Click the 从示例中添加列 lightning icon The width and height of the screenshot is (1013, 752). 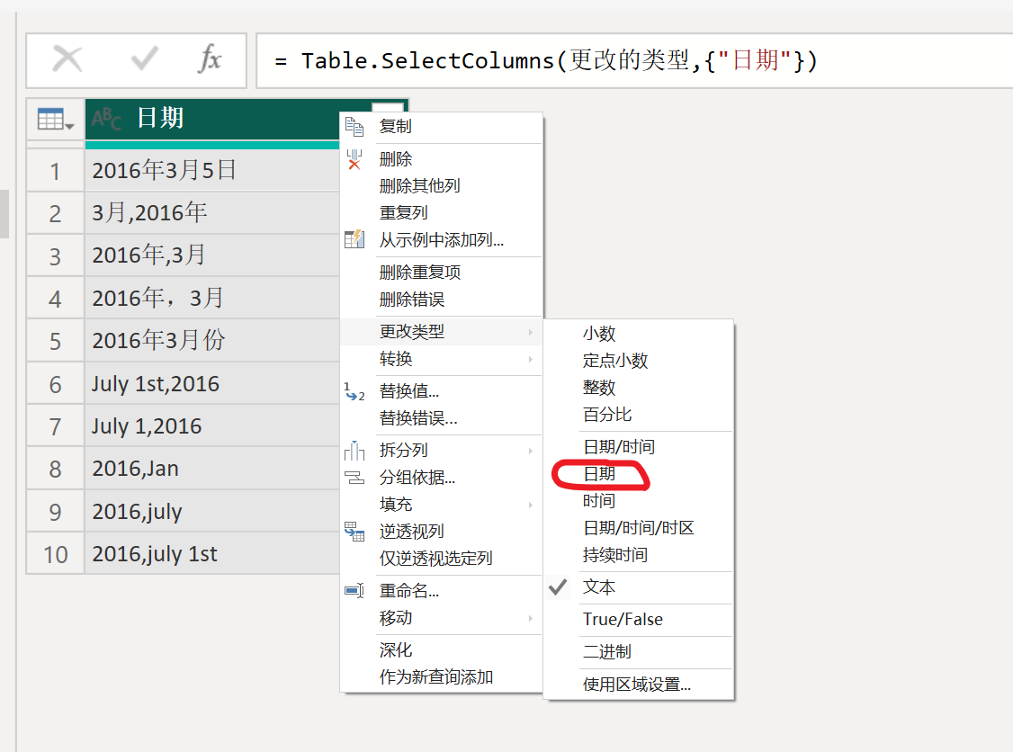[x=354, y=240]
